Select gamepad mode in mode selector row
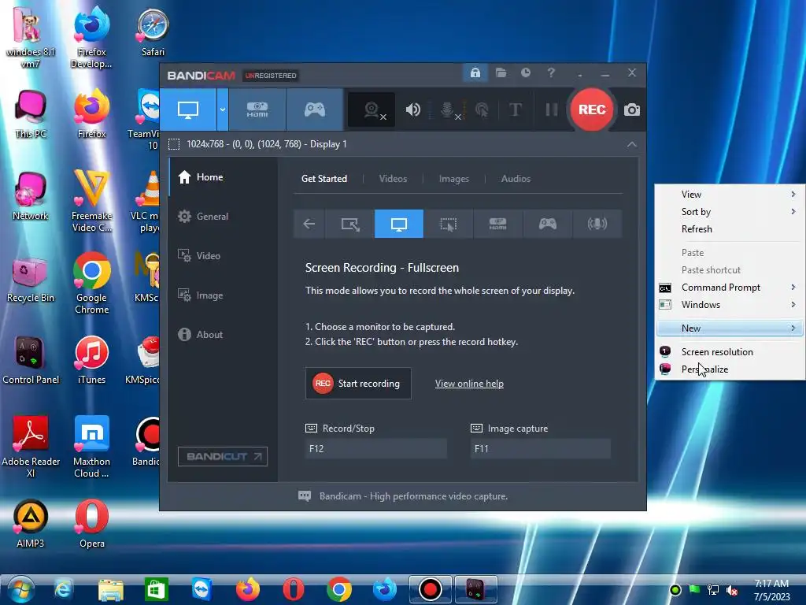This screenshot has height=605, width=806. [548, 224]
